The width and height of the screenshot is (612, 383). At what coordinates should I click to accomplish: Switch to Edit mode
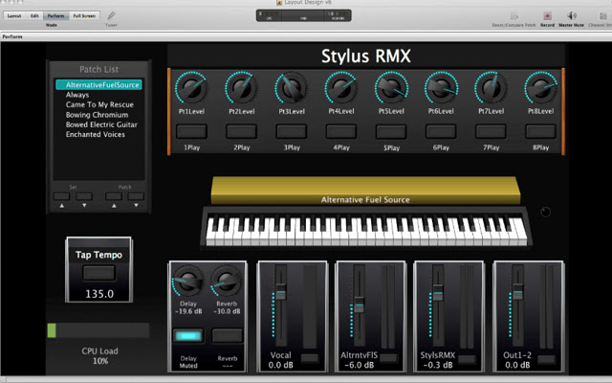click(34, 16)
